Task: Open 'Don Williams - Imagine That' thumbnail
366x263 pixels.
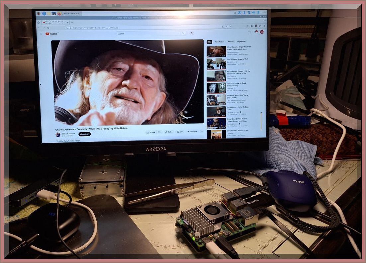Action: point(216,63)
